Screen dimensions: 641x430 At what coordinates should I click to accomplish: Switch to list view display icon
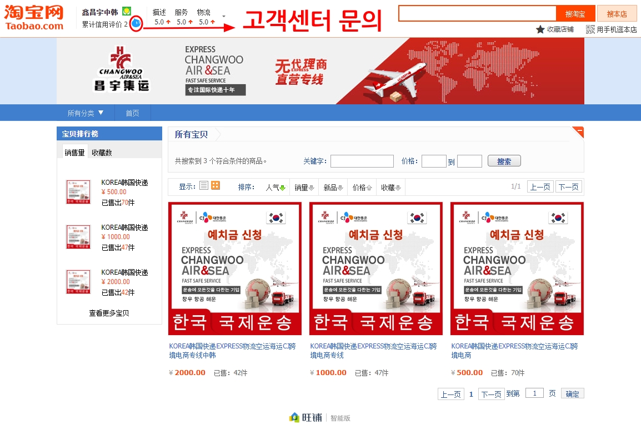click(204, 186)
